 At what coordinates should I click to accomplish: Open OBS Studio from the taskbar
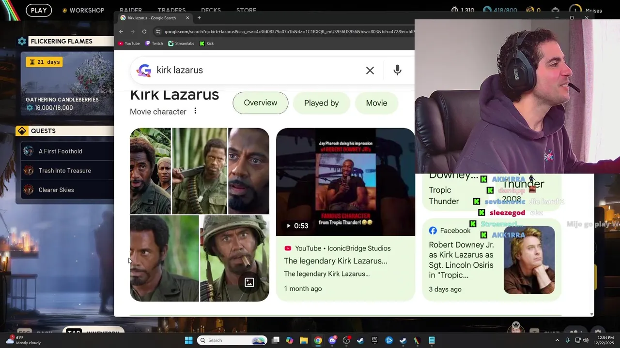[346, 340]
